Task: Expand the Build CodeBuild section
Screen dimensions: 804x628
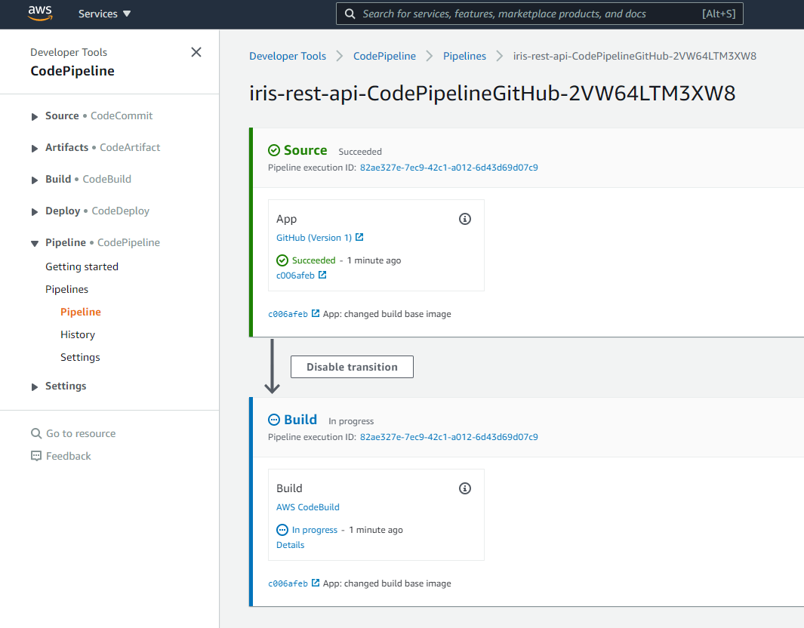Action: pos(35,180)
